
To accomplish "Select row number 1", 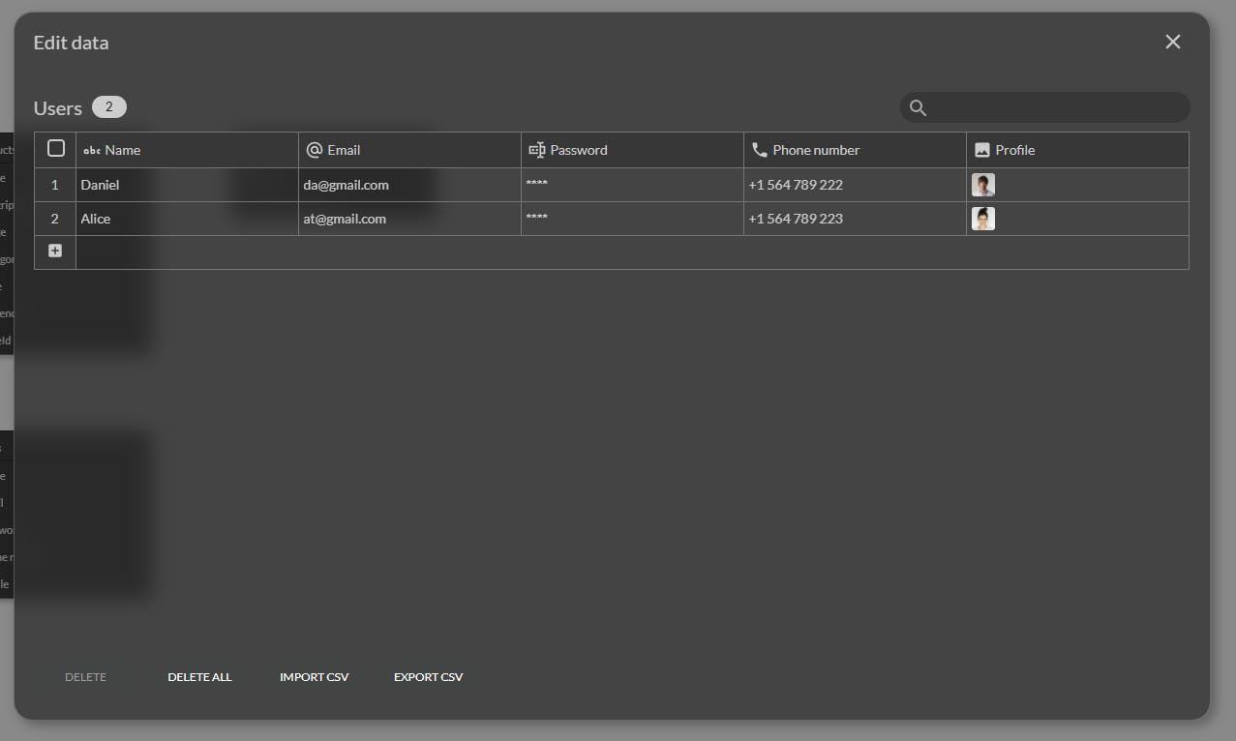I will [55, 185].
